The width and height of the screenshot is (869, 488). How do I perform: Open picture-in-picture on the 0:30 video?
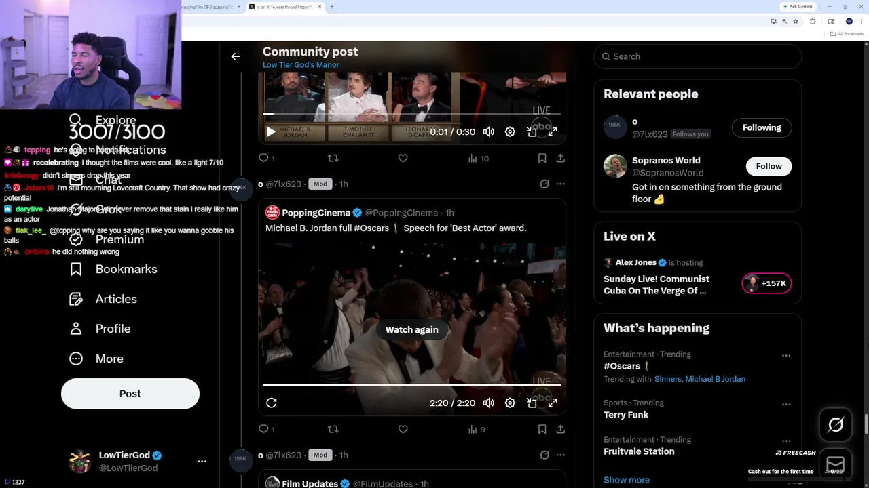pos(532,131)
